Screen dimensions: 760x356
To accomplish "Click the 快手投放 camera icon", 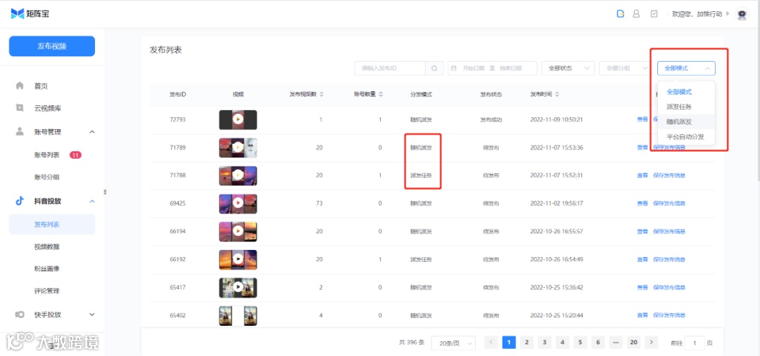I will (x=20, y=315).
